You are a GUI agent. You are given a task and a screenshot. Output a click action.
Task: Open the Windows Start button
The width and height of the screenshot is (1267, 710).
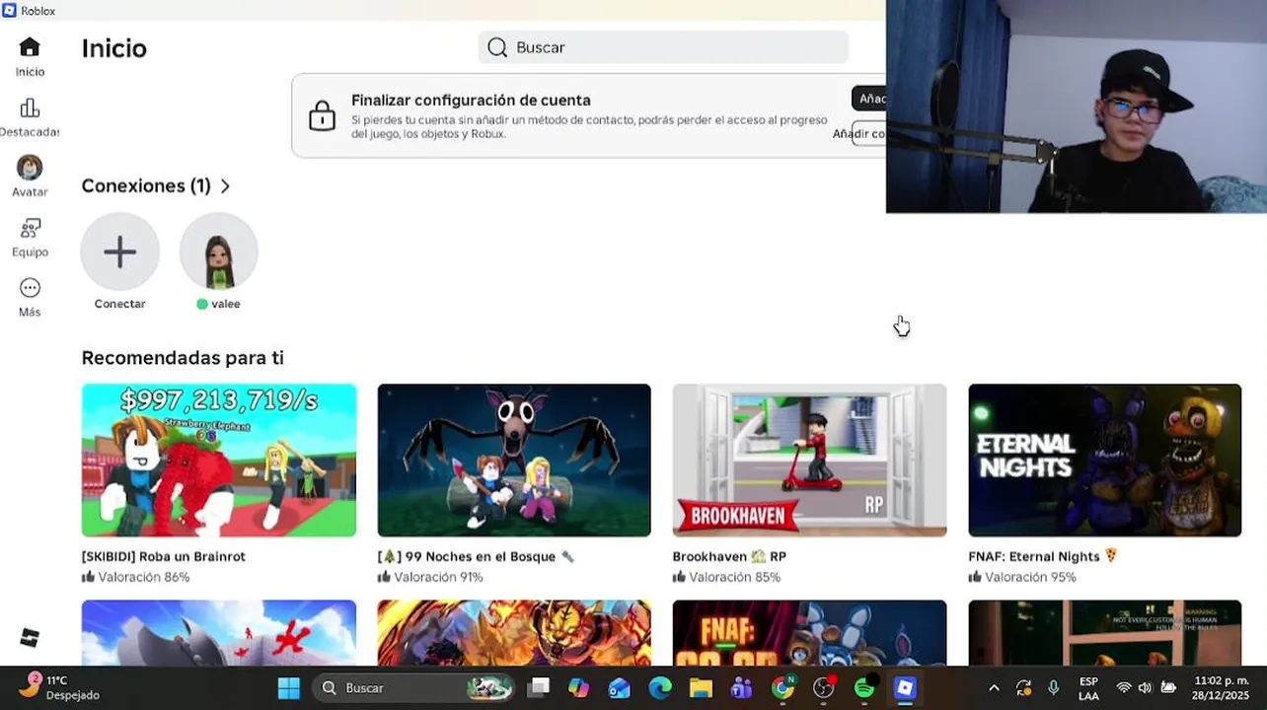[289, 688]
